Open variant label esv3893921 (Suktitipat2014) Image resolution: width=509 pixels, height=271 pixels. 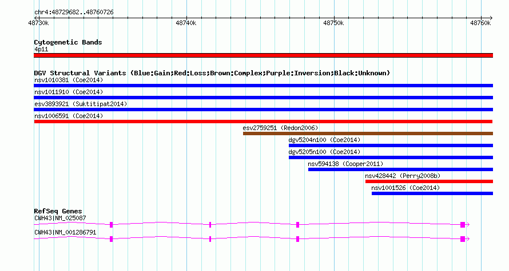[81, 104]
